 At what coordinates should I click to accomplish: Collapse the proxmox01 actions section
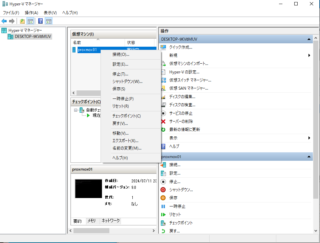pyautogui.click(x=309, y=157)
